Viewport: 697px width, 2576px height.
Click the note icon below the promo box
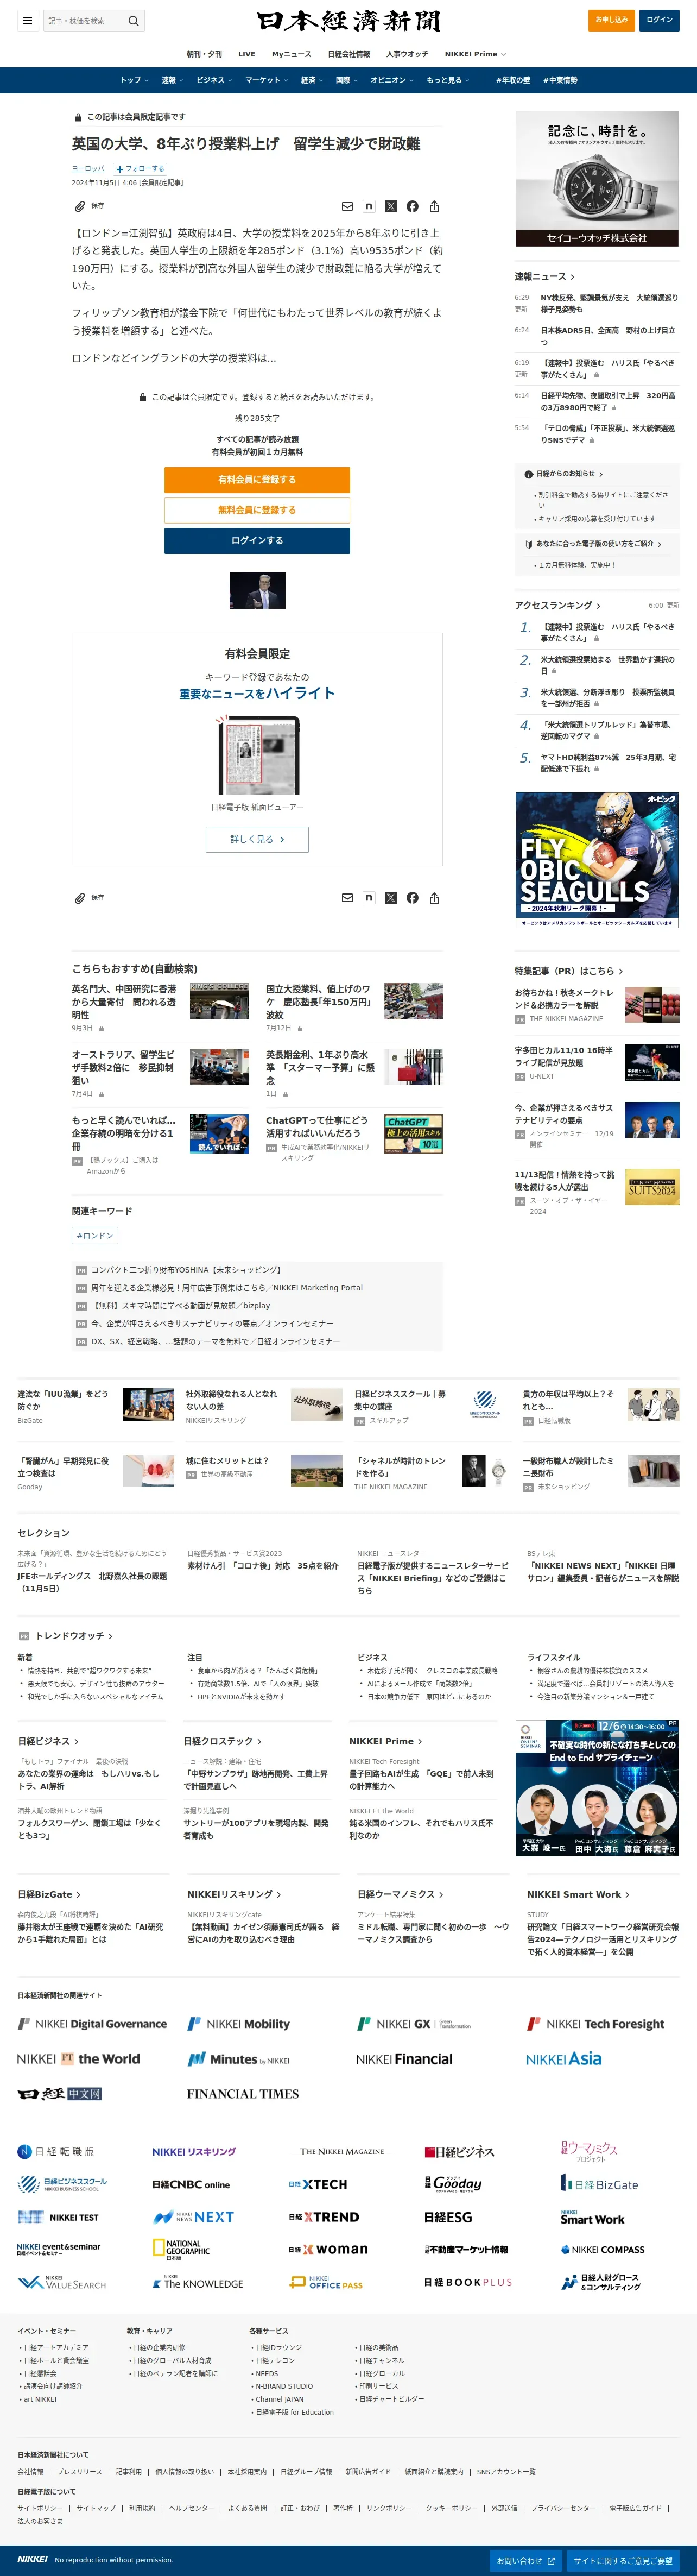point(369,898)
